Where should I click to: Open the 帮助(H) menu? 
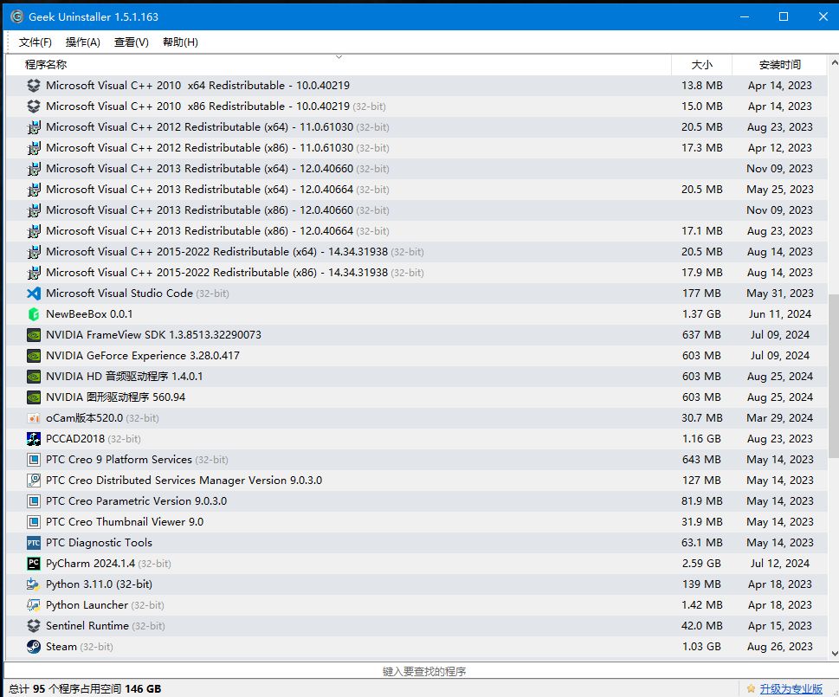point(180,42)
